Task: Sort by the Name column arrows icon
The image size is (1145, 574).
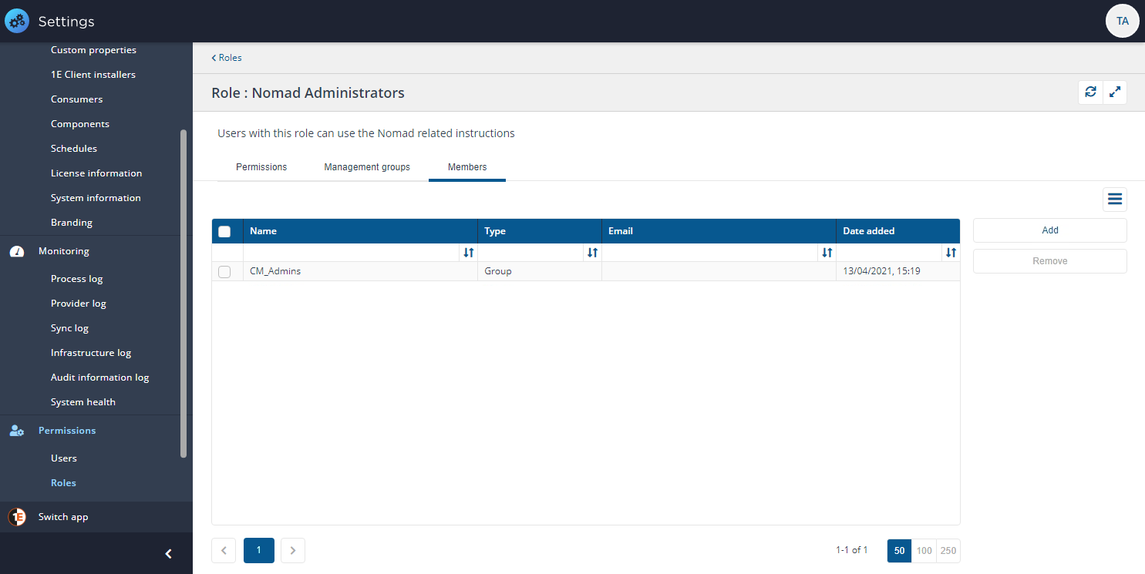Action: click(x=468, y=253)
